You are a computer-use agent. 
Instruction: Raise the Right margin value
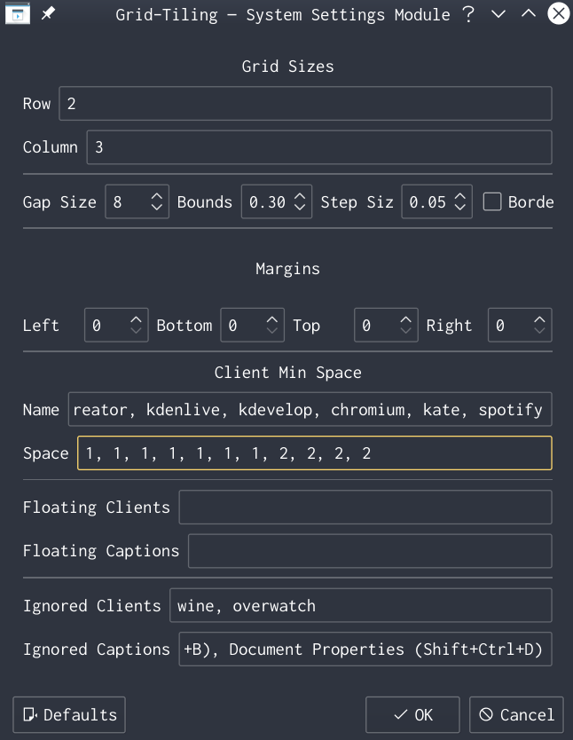(541, 319)
